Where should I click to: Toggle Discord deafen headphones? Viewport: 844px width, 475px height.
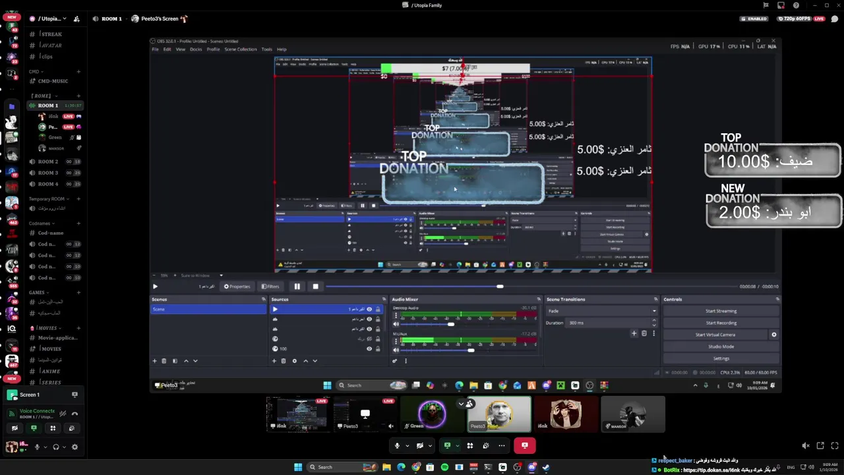pos(55,447)
